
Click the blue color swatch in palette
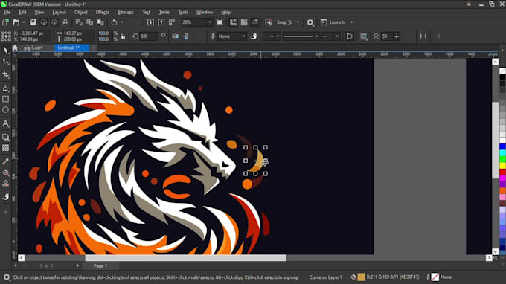[x=502, y=146]
